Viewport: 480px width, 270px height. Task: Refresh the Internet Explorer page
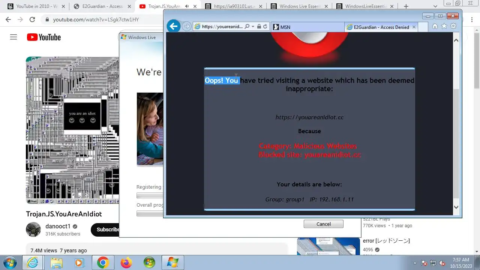pos(265,27)
